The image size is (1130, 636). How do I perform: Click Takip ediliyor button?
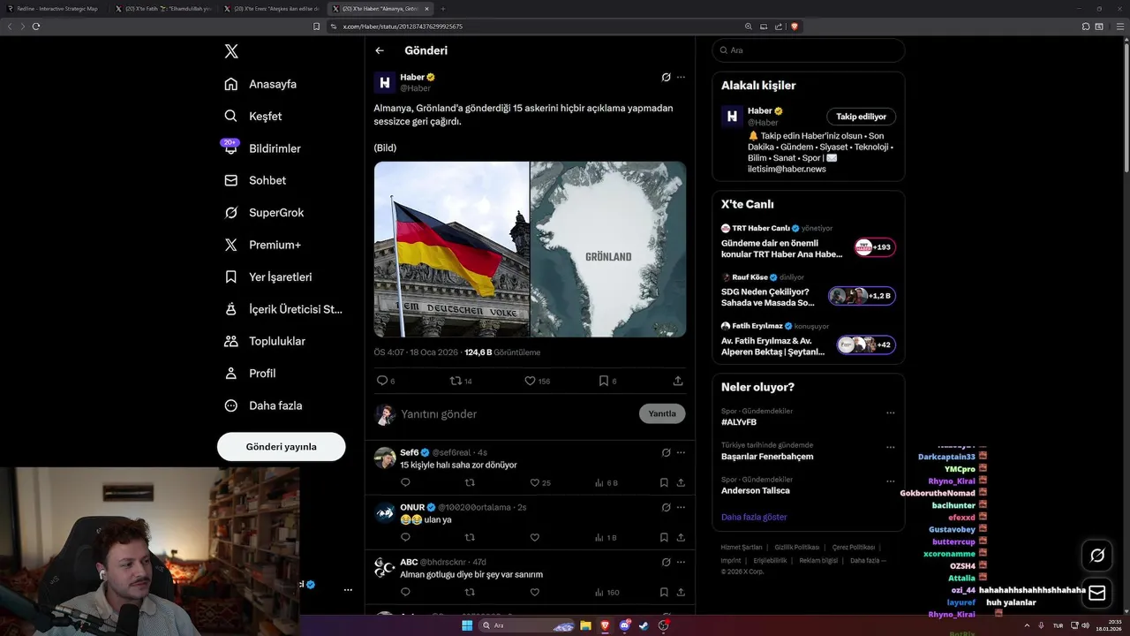[x=862, y=117]
